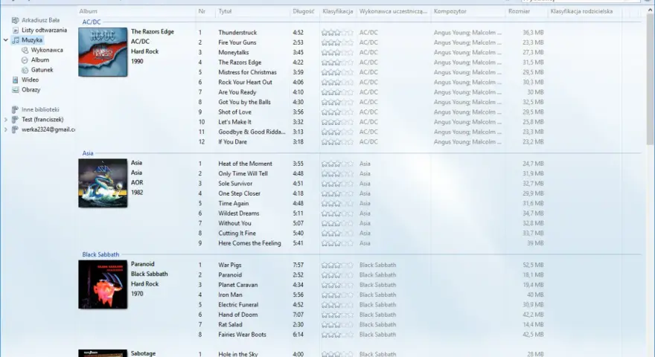Rate Iron Man using its stars
Image resolution: width=655 pixels, height=357 pixels.
coord(337,295)
